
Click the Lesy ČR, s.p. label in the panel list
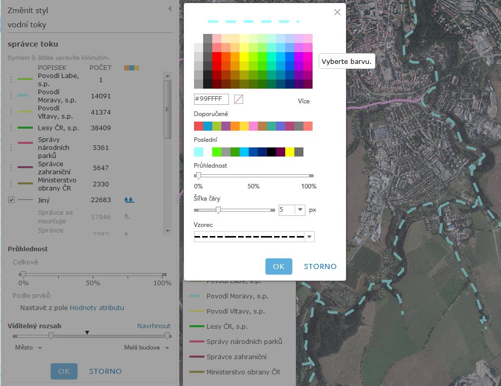58,128
